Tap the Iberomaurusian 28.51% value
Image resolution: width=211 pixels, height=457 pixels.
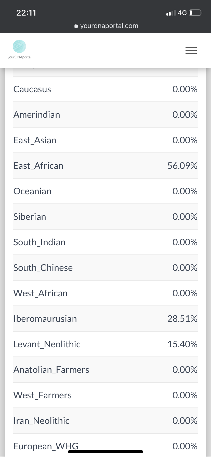pos(182,319)
